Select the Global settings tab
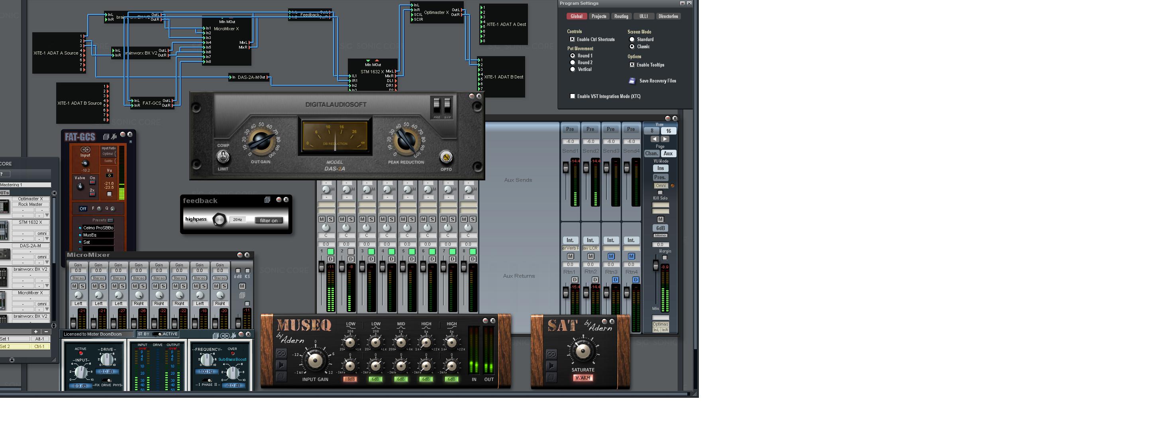The width and height of the screenshot is (1173, 430). (577, 16)
